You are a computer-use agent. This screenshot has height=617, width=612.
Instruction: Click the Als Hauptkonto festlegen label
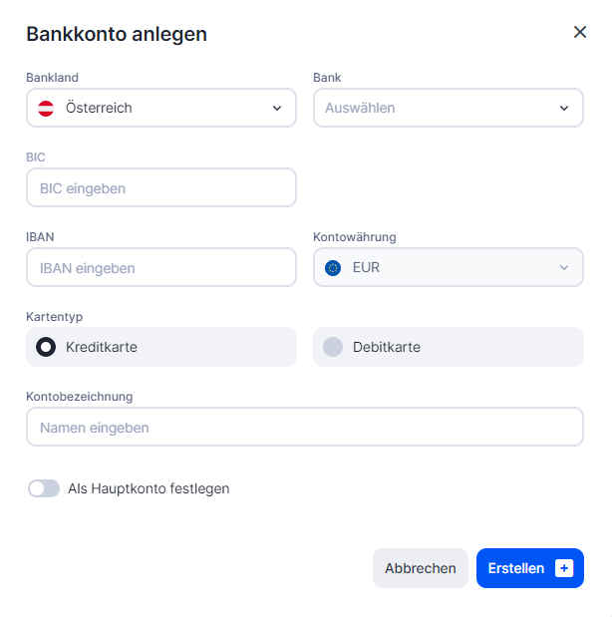point(149,488)
